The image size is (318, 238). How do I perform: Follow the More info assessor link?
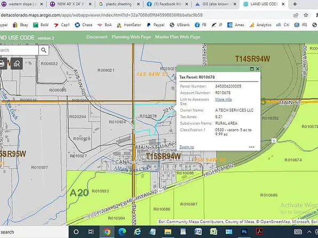(223, 99)
